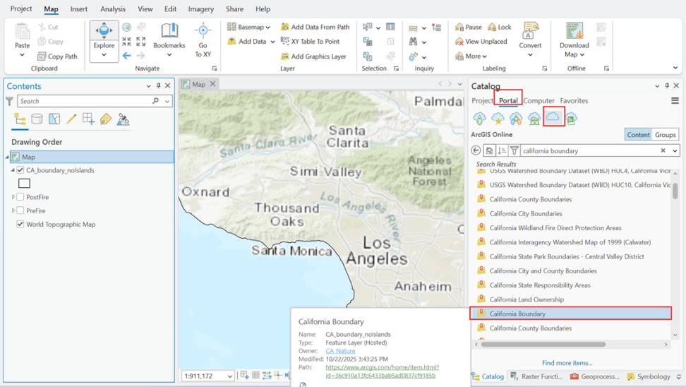Click the catalog Sort icon
This screenshot has height=387, width=686.
pyautogui.click(x=502, y=150)
